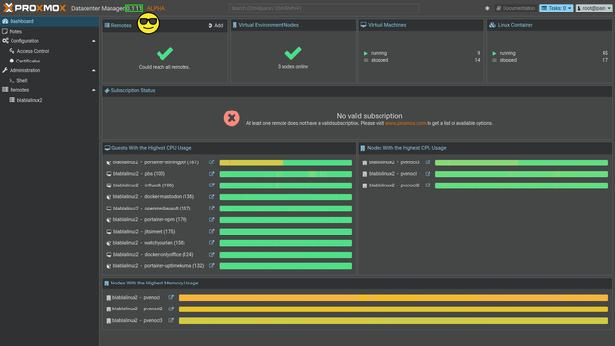
Task: Click 'Could reach all remotes.' text
Action: 164,67
